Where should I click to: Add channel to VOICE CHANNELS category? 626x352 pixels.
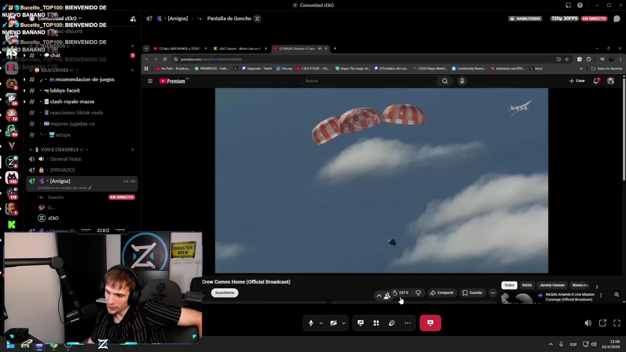(x=133, y=150)
